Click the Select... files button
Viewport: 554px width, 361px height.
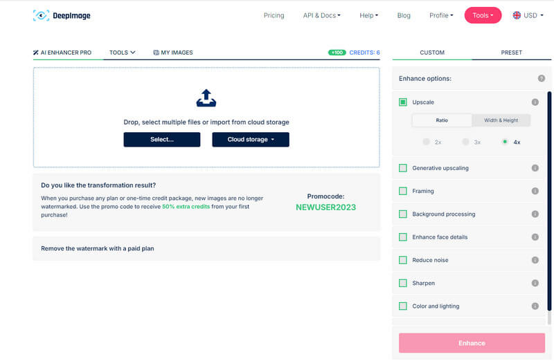162,140
